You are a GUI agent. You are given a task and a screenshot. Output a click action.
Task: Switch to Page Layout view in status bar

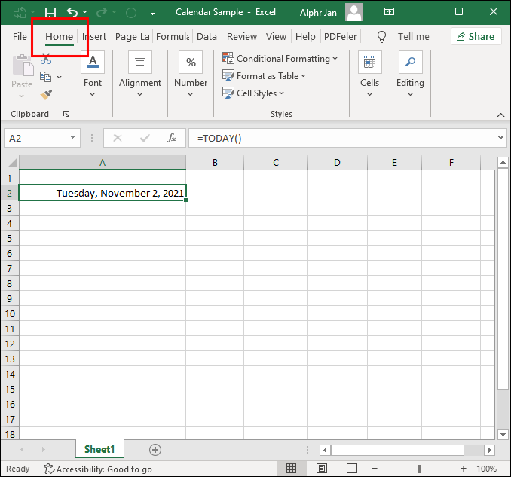point(322,469)
